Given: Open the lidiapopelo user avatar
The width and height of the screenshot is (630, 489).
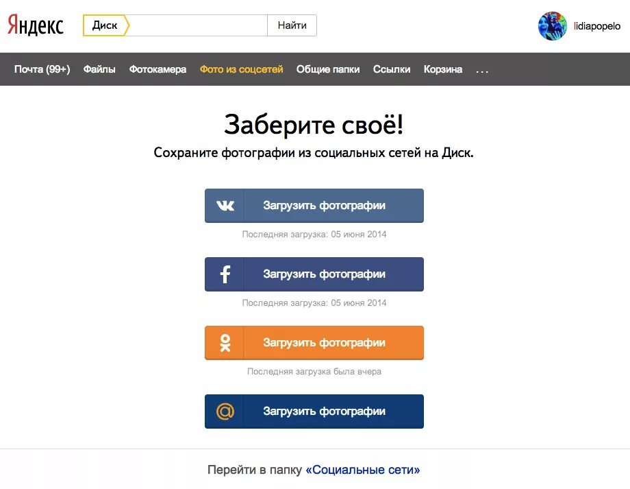Looking at the screenshot, I should click(x=553, y=26).
